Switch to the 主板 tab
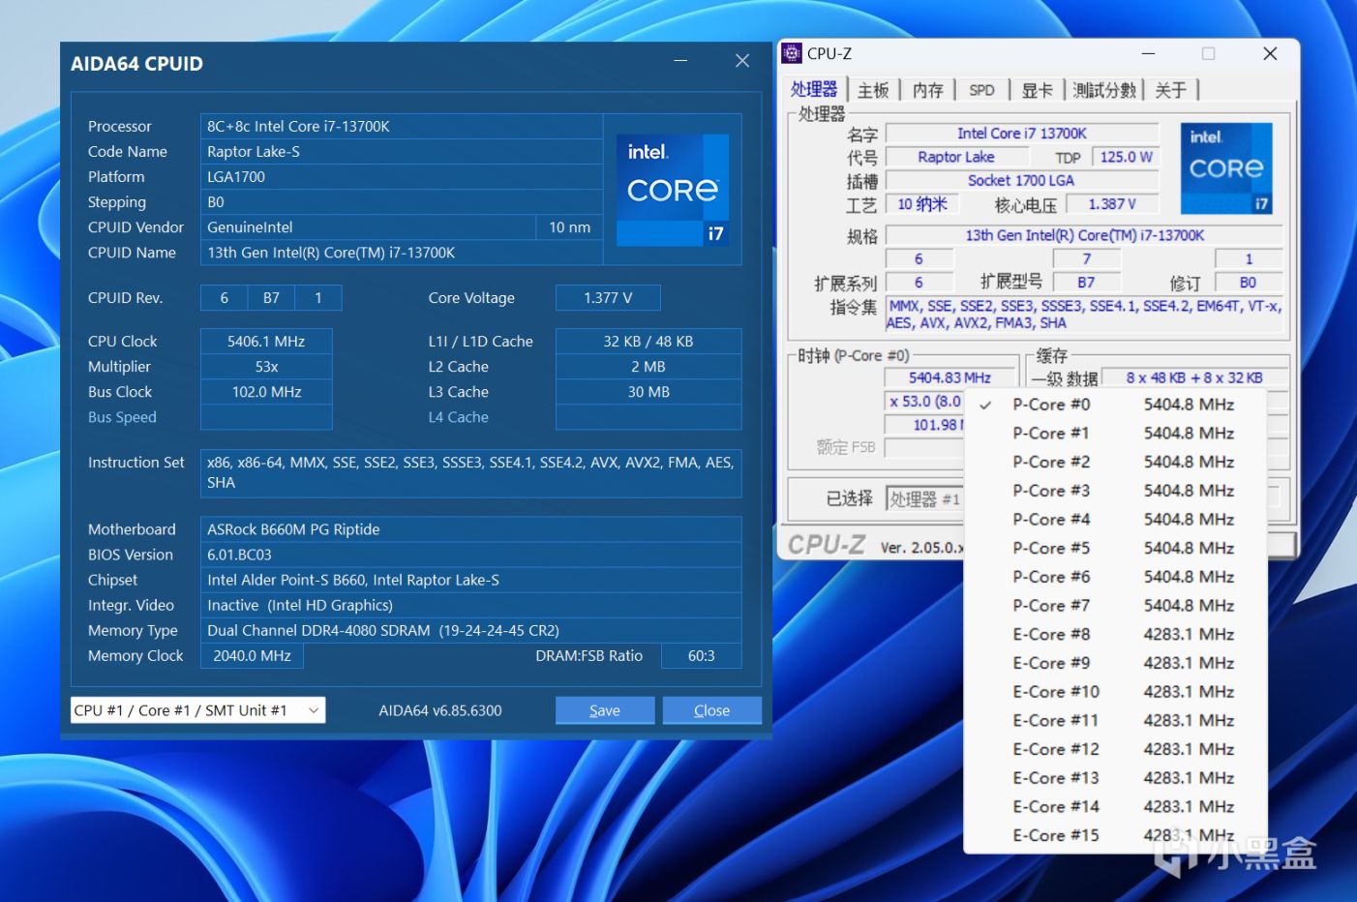 872,90
